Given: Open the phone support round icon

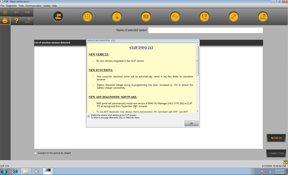Looking at the screenshot, I should pos(204,16).
